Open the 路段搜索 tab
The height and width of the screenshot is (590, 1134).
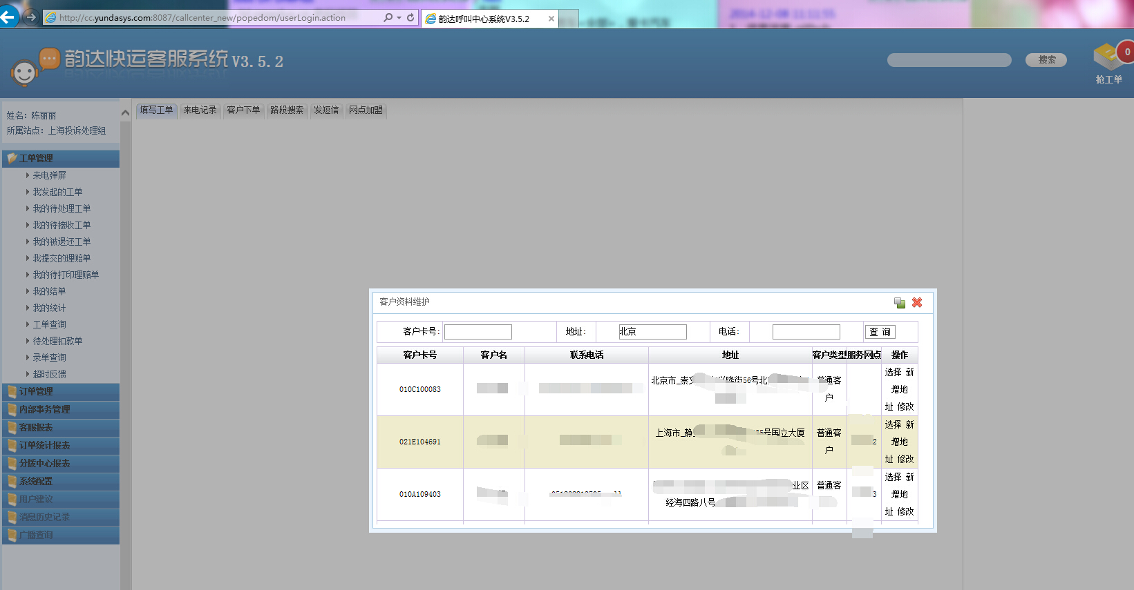click(x=287, y=110)
